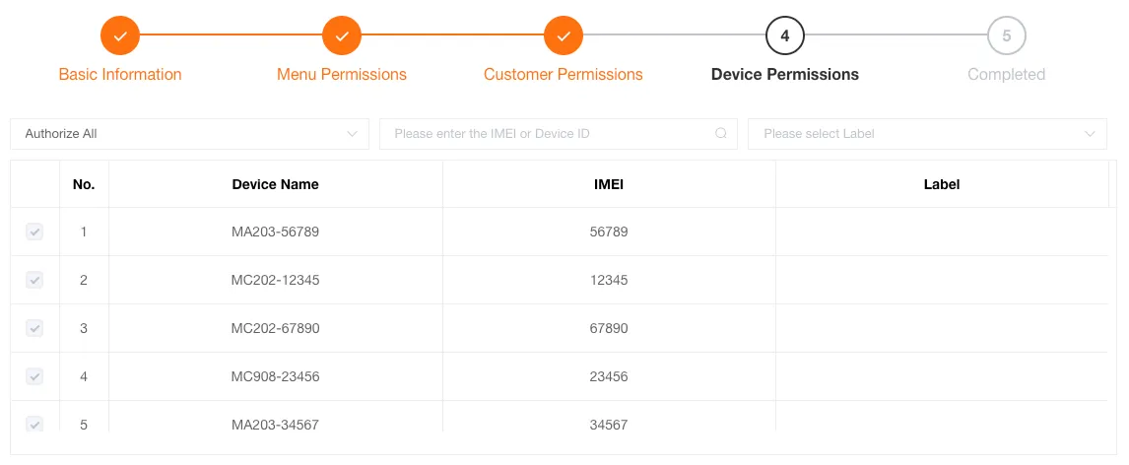Expand the Please select Label dropdown
The height and width of the screenshot is (465, 1129).
click(916, 134)
